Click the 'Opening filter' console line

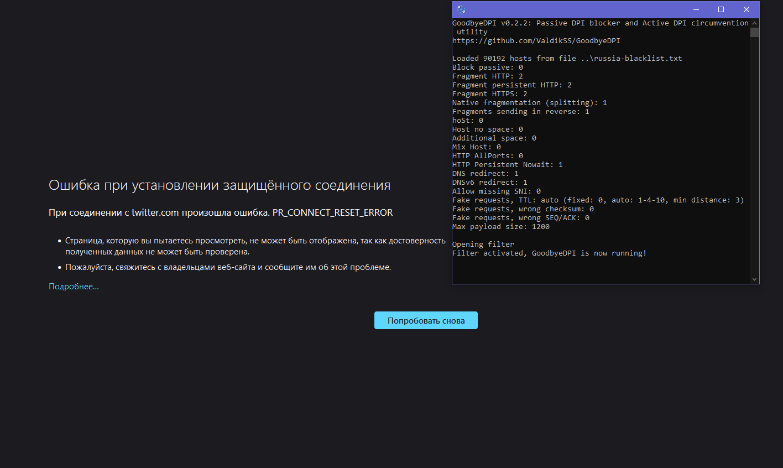pos(483,245)
